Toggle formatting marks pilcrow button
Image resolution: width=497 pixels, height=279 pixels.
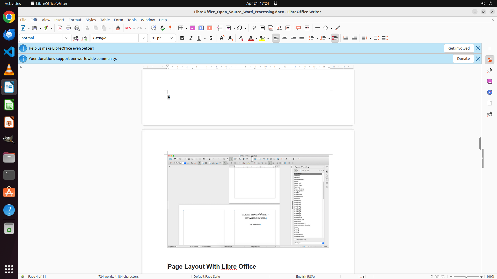pyautogui.click(x=171, y=28)
